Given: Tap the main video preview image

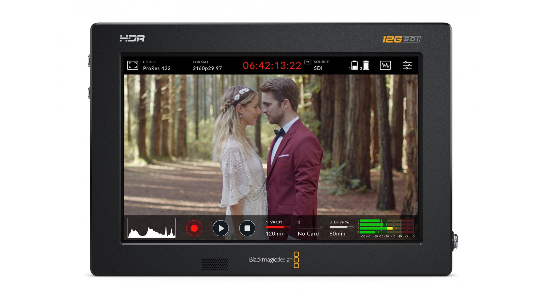Looking at the screenshot, I should pyautogui.click(x=271, y=145).
